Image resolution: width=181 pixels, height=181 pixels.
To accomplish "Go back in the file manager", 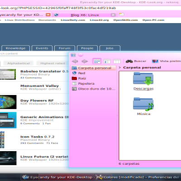I will (x=75, y=61).
